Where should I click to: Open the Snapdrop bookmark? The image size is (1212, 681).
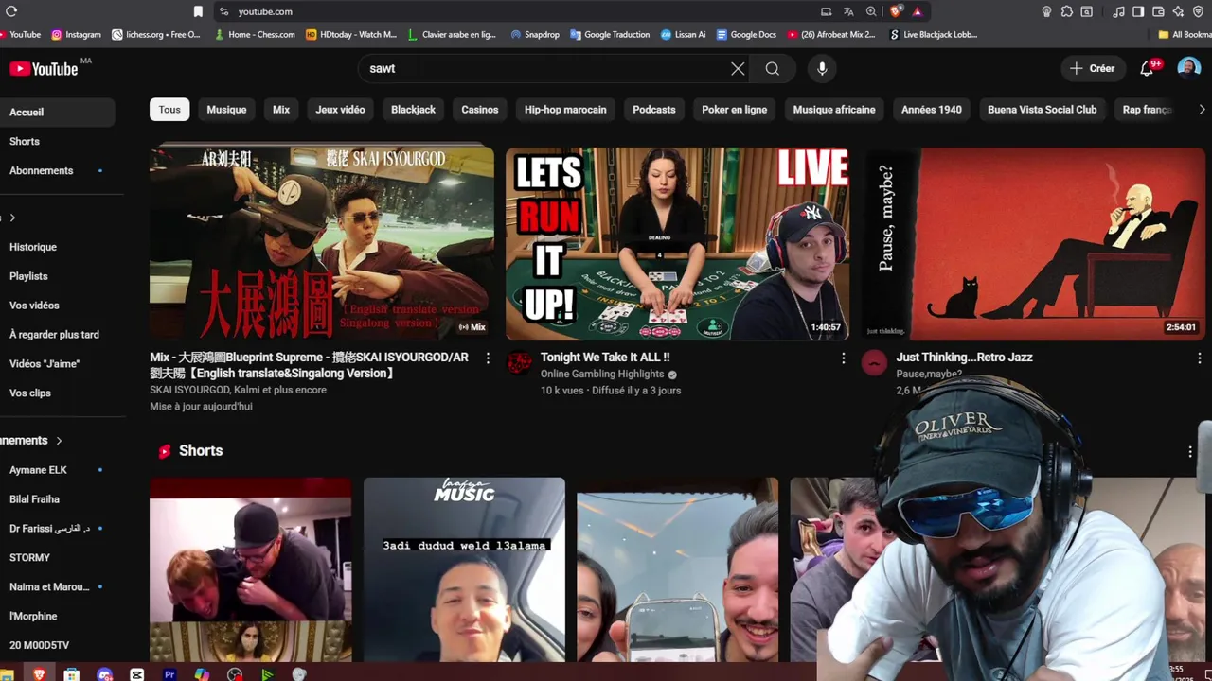point(535,34)
